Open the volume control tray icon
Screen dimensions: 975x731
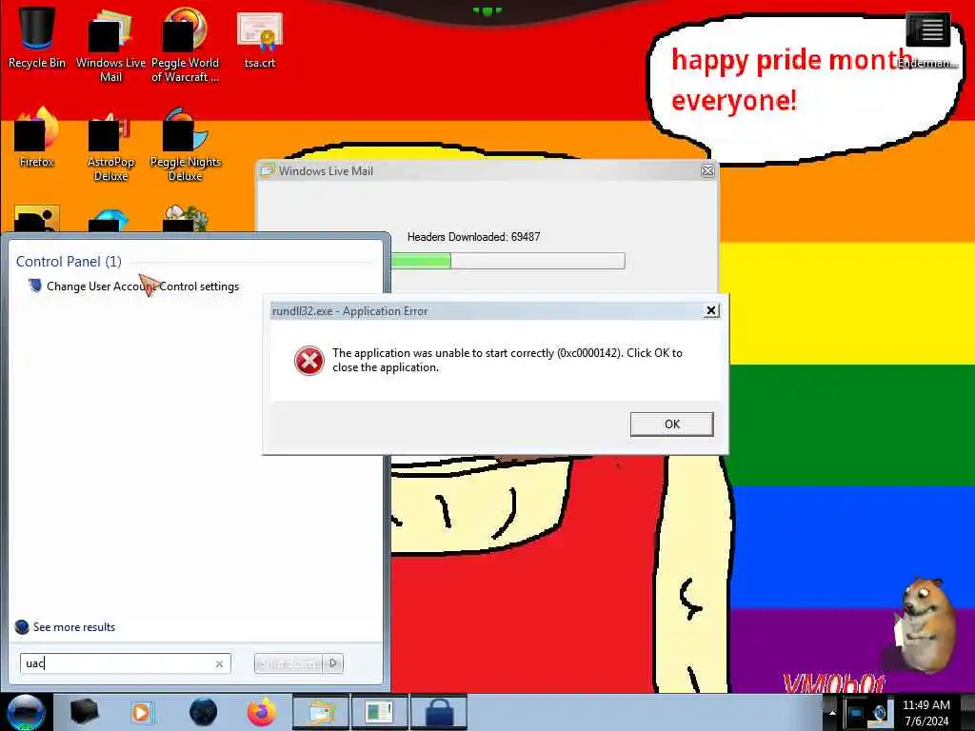881,713
